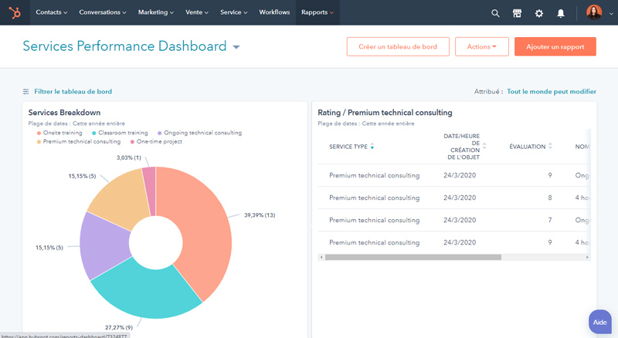Image resolution: width=618 pixels, height=338 pixels.
Task: Click evaluation value 8 in table
Action: point(550,198)
